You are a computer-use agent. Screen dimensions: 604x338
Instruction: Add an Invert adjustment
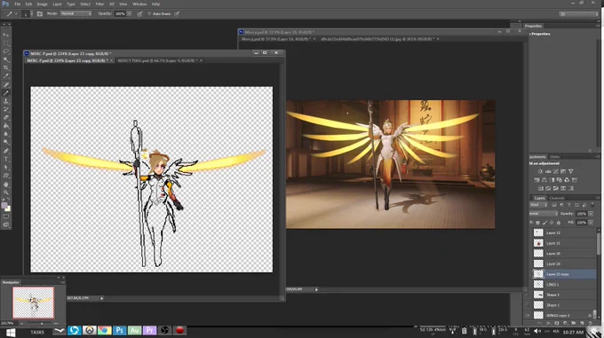540,188
